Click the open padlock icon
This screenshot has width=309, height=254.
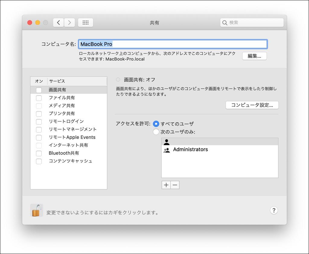coord(37,210)
